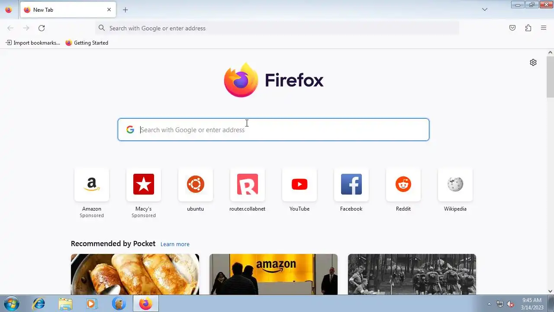Open Save to Pocket icon
The height and width of the screenshot is (312, 554).
512,28
